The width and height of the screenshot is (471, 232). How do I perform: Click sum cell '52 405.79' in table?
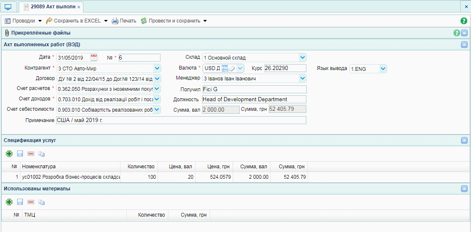(289, 177)
